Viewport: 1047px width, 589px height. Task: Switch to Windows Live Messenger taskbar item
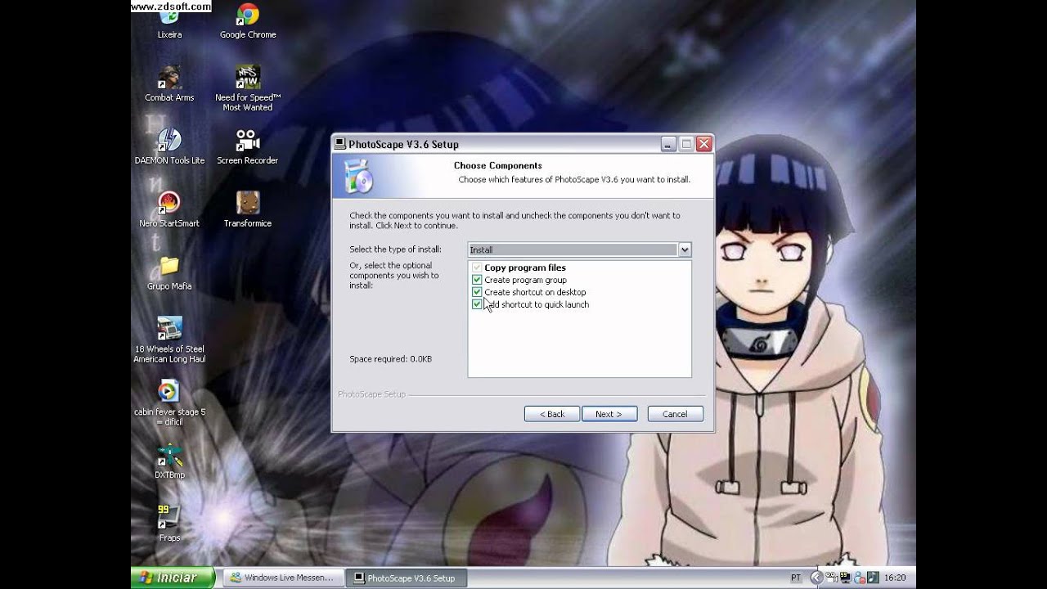point(282,578)
